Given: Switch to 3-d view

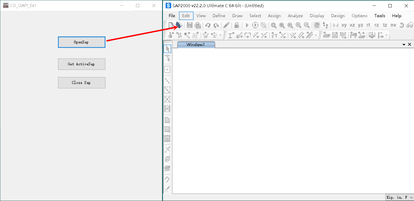Looking at the screenshot, I should tap(335, 25).
